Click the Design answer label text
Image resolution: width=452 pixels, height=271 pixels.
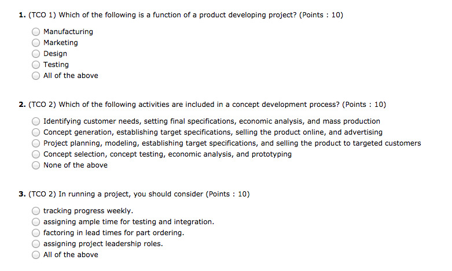pos(56,54)
